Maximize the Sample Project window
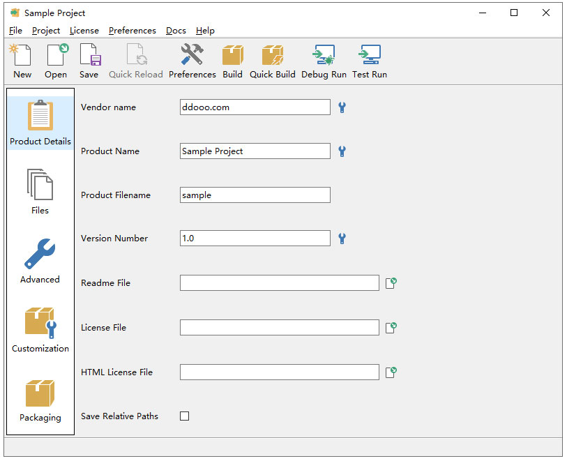Screen dimensions: 567x461 tap(514, 13)
